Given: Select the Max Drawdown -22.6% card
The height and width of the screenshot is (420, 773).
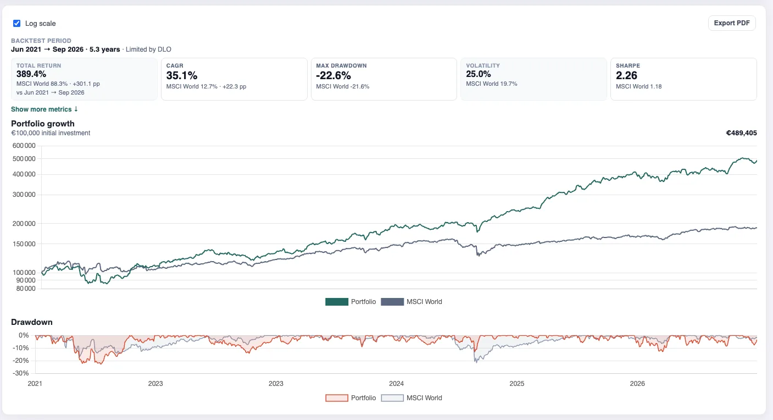Looking at the screenshot, I should point(384,79).
